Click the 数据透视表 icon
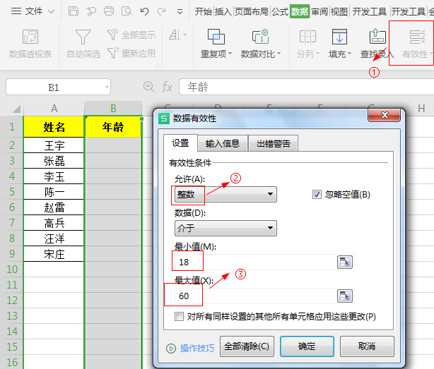Screen dimensions: 434x369 pos(30,37)
